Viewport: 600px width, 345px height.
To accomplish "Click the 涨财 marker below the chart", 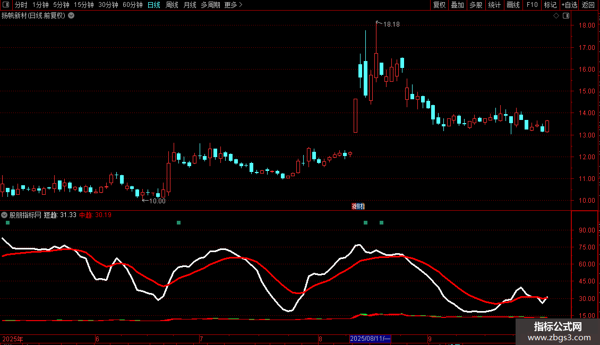I will click(358, 206).
